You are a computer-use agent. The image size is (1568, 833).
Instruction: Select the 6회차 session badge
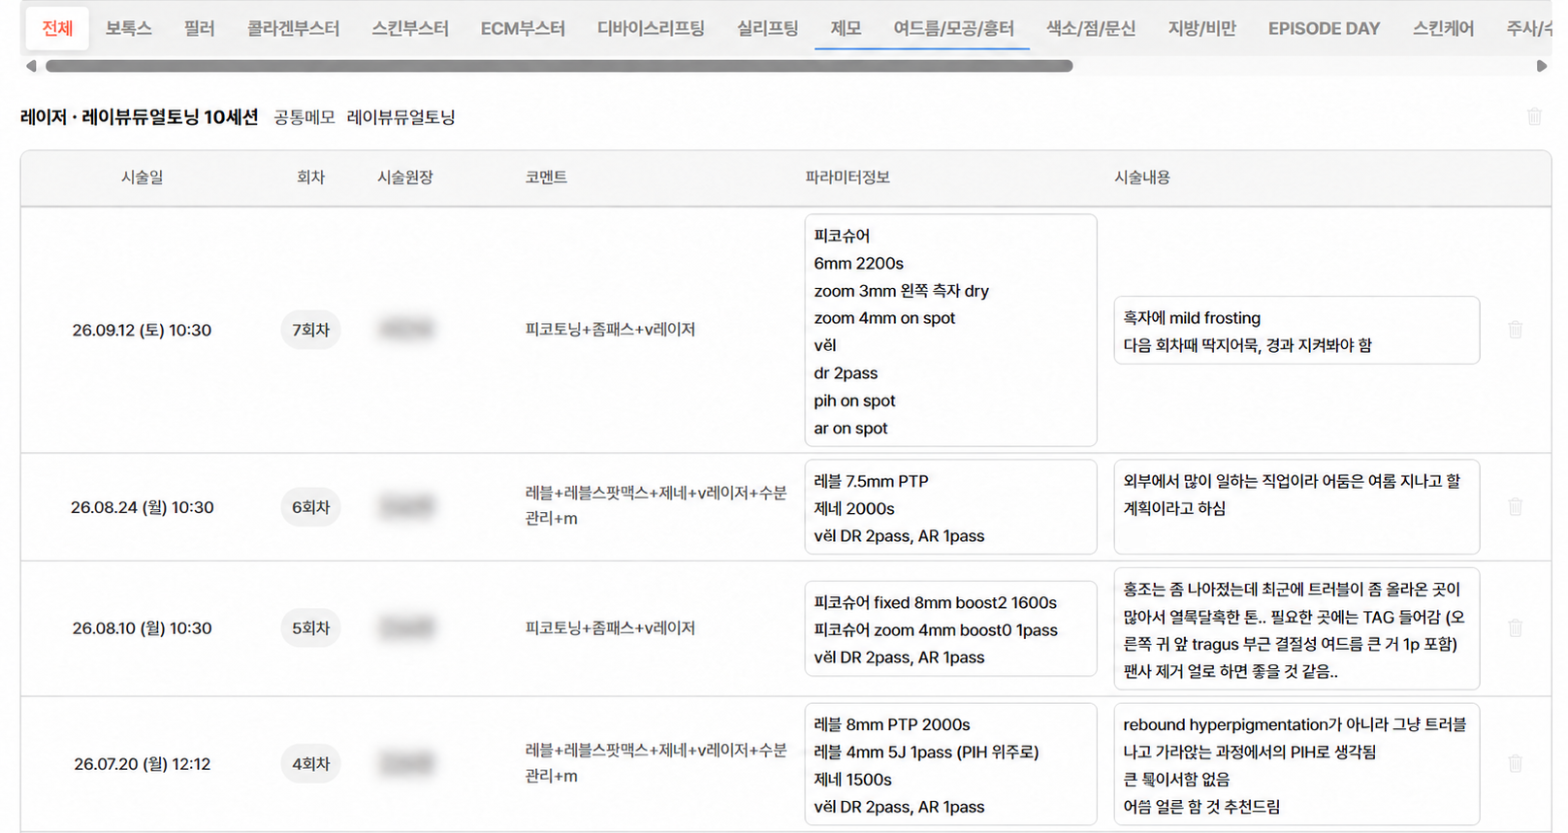(x=311, y=507)
